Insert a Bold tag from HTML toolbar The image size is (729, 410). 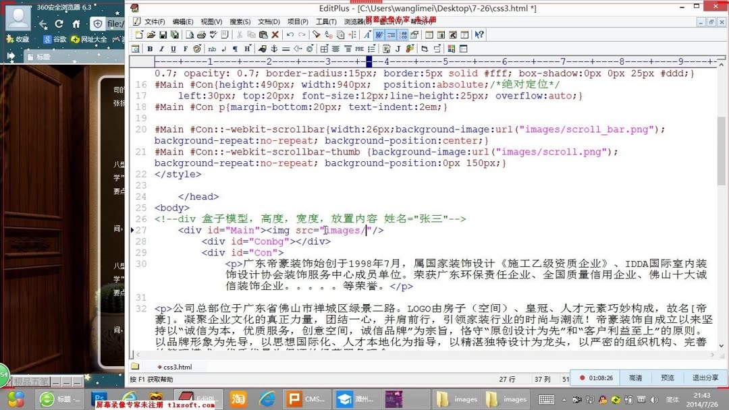[x=150, y=49]
